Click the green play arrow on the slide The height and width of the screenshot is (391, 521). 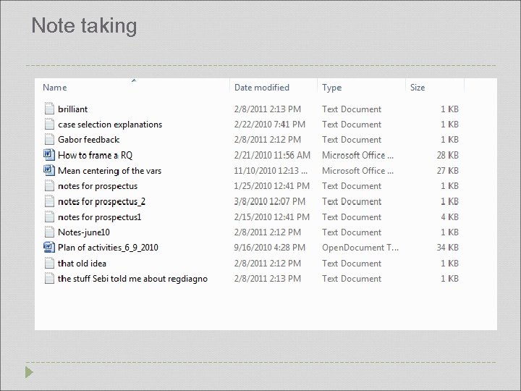click(x=29, y=372)
